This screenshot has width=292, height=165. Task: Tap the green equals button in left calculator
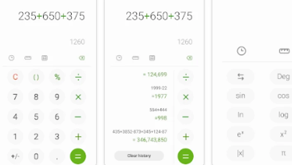78,156
